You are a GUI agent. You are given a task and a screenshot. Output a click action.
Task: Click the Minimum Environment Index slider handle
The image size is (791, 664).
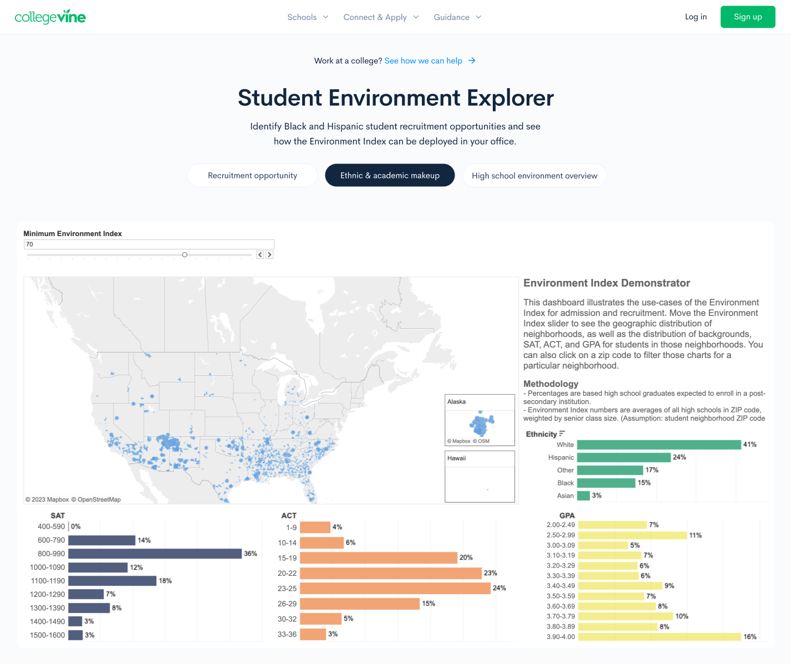point(185,255)
